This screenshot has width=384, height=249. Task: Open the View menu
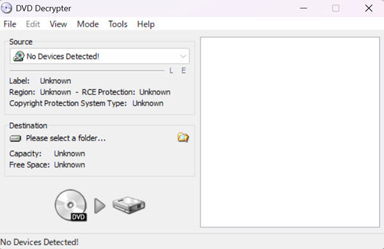pos(58,24)
